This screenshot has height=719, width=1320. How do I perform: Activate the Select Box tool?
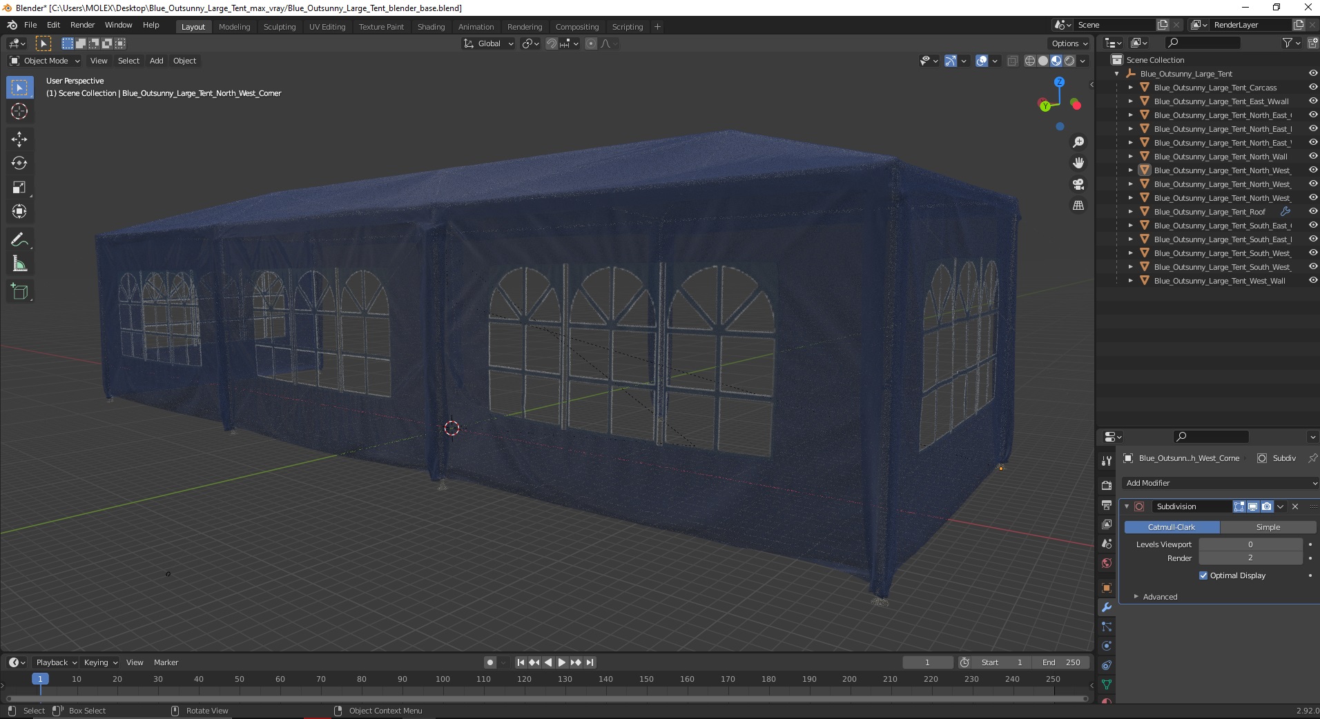pos(19,88)
